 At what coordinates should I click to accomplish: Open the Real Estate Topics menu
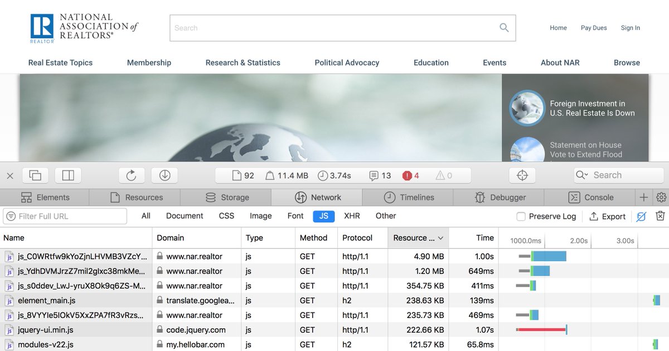60,62
